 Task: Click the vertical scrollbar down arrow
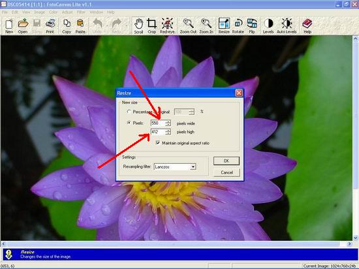pyautogui.click(x=356, y=238)
